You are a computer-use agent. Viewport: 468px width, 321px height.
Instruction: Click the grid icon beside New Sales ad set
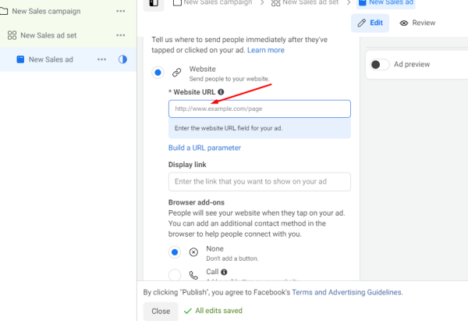[12, 35]
